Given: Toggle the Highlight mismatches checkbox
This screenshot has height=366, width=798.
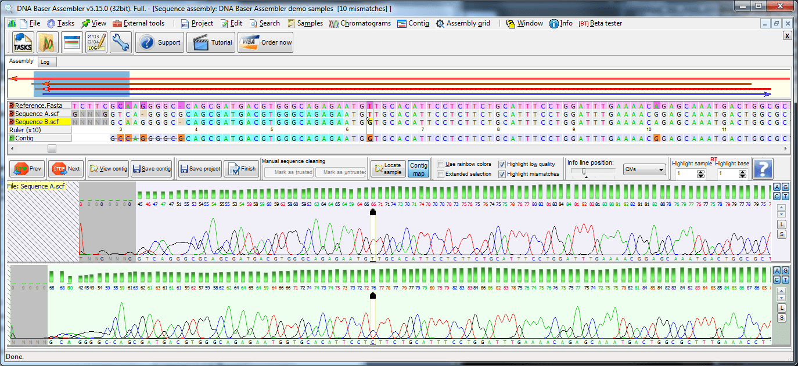Looking at the screenshot, I should (502, 174).
